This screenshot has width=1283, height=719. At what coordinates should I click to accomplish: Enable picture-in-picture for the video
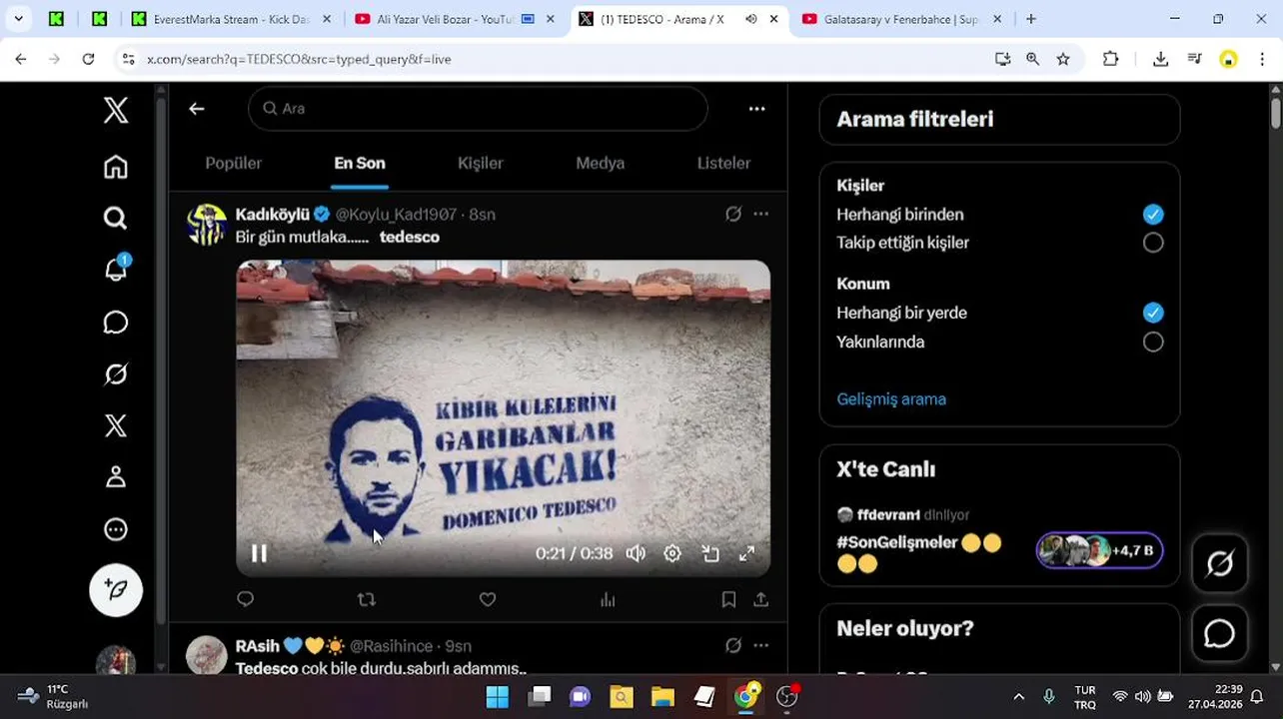click(710, 553)
